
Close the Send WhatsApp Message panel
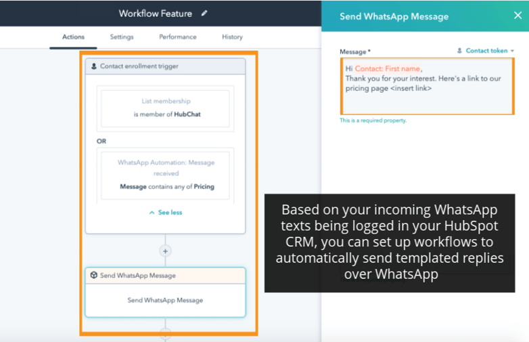[x=517, y=15]
